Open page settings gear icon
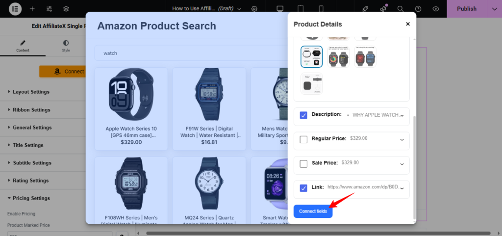The height and width of the screenshot is (236, 502). tap(254, 9)
